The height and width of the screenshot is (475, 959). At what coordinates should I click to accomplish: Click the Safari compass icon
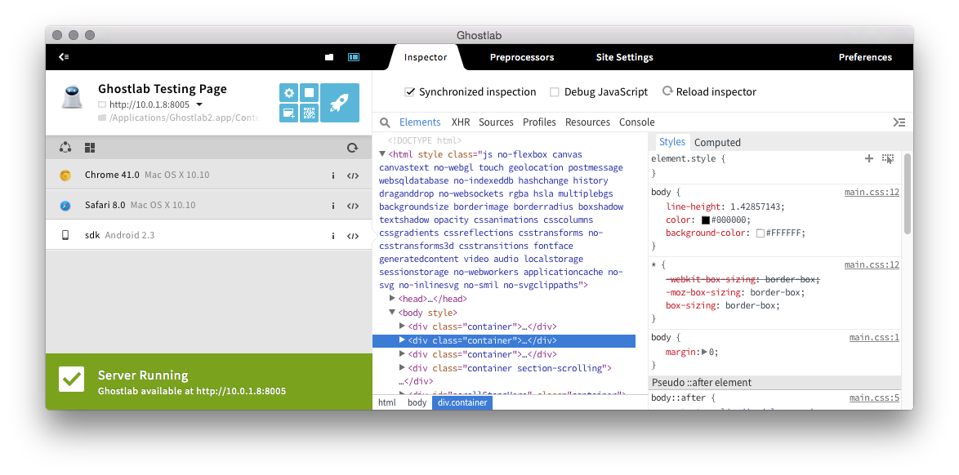(65, 206)
